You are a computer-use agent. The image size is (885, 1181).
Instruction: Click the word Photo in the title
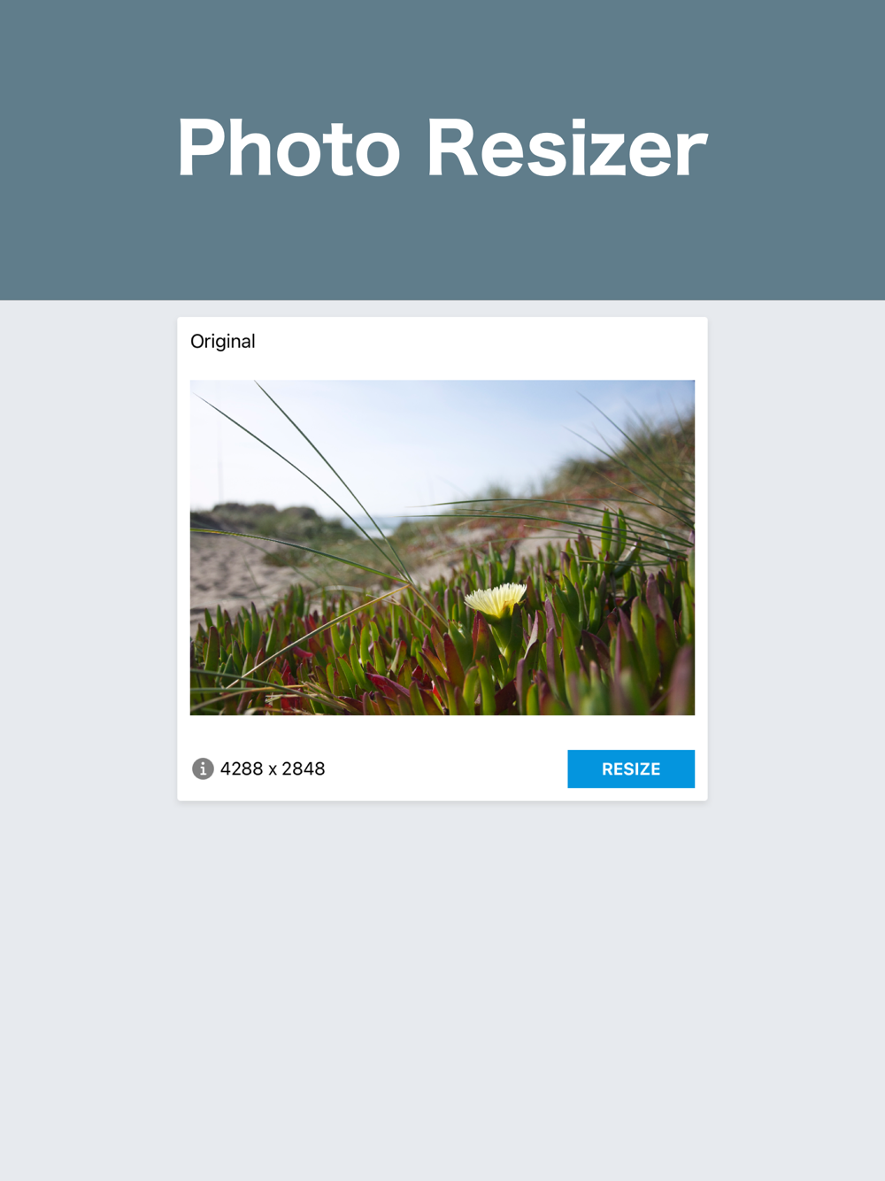[x=289, y=148]
